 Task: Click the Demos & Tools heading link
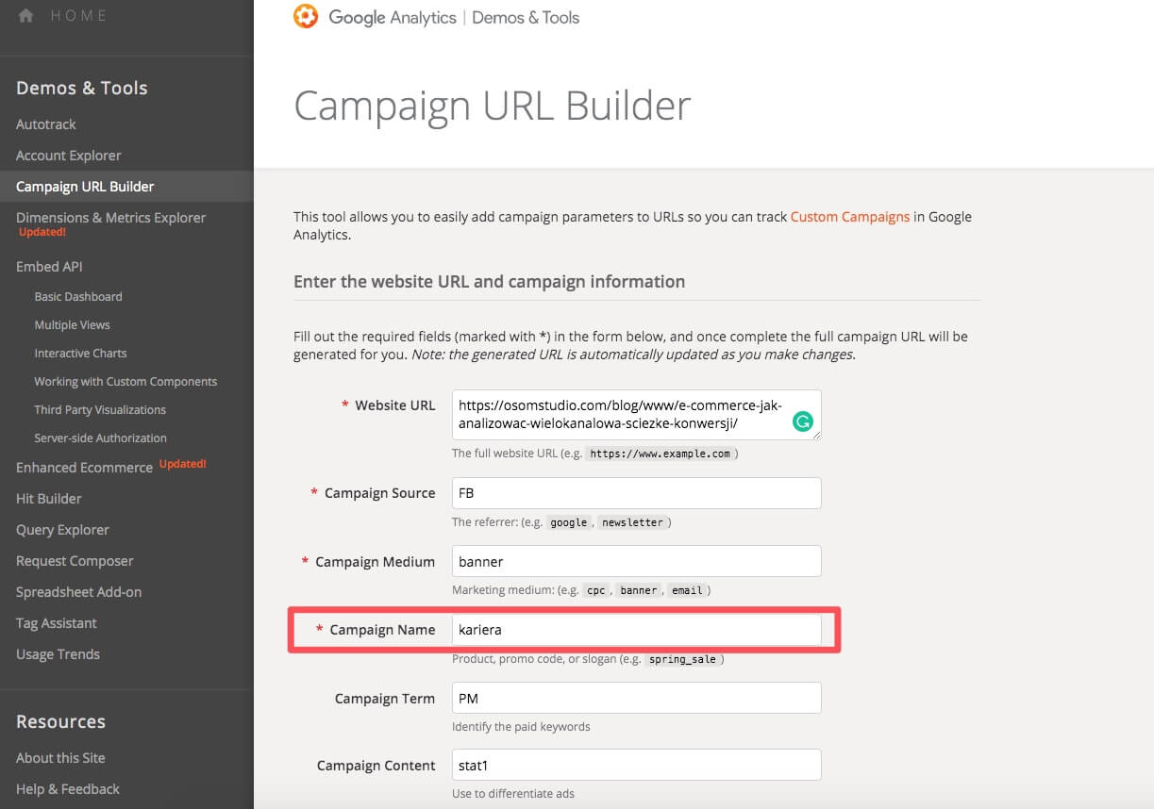(81, 88)
